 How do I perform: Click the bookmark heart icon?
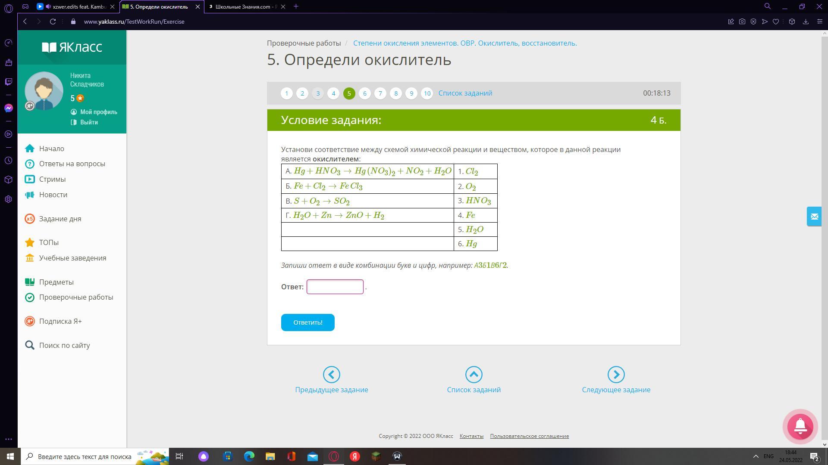click(776, 22)
